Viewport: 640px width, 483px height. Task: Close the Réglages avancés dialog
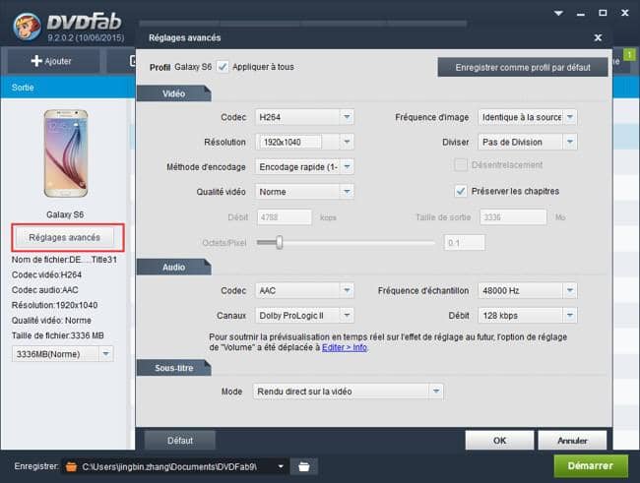pyautogui.click(x=598, y=37)
